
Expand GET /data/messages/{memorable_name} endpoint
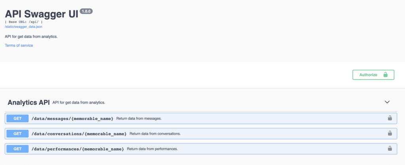tap(201, 119)
